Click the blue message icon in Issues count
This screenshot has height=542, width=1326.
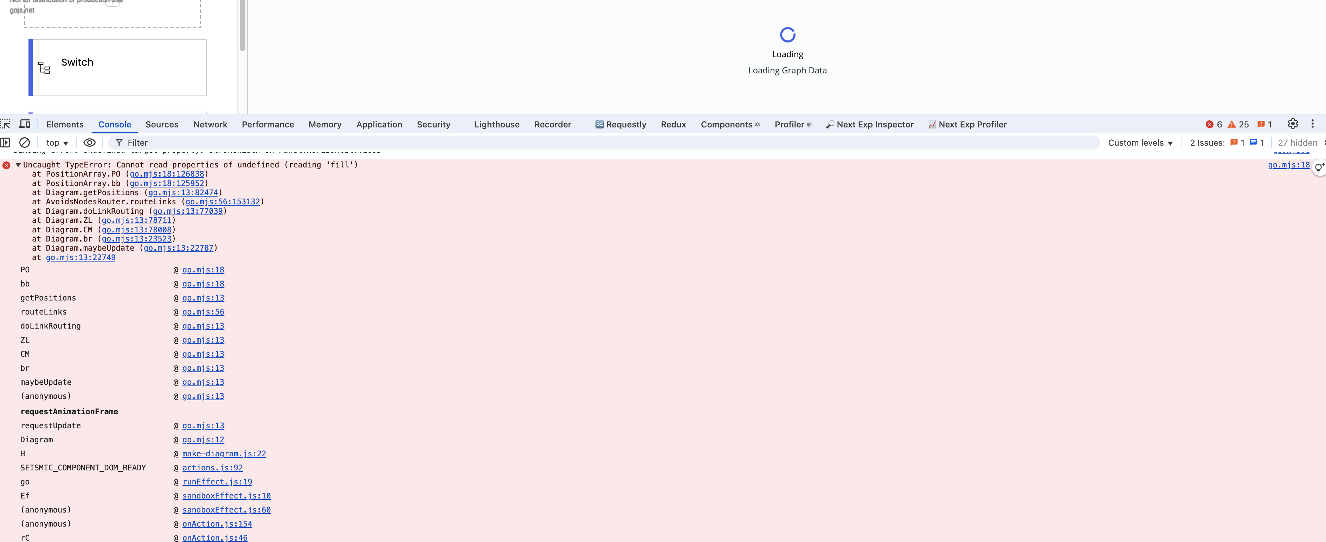tap(1253, 143)
